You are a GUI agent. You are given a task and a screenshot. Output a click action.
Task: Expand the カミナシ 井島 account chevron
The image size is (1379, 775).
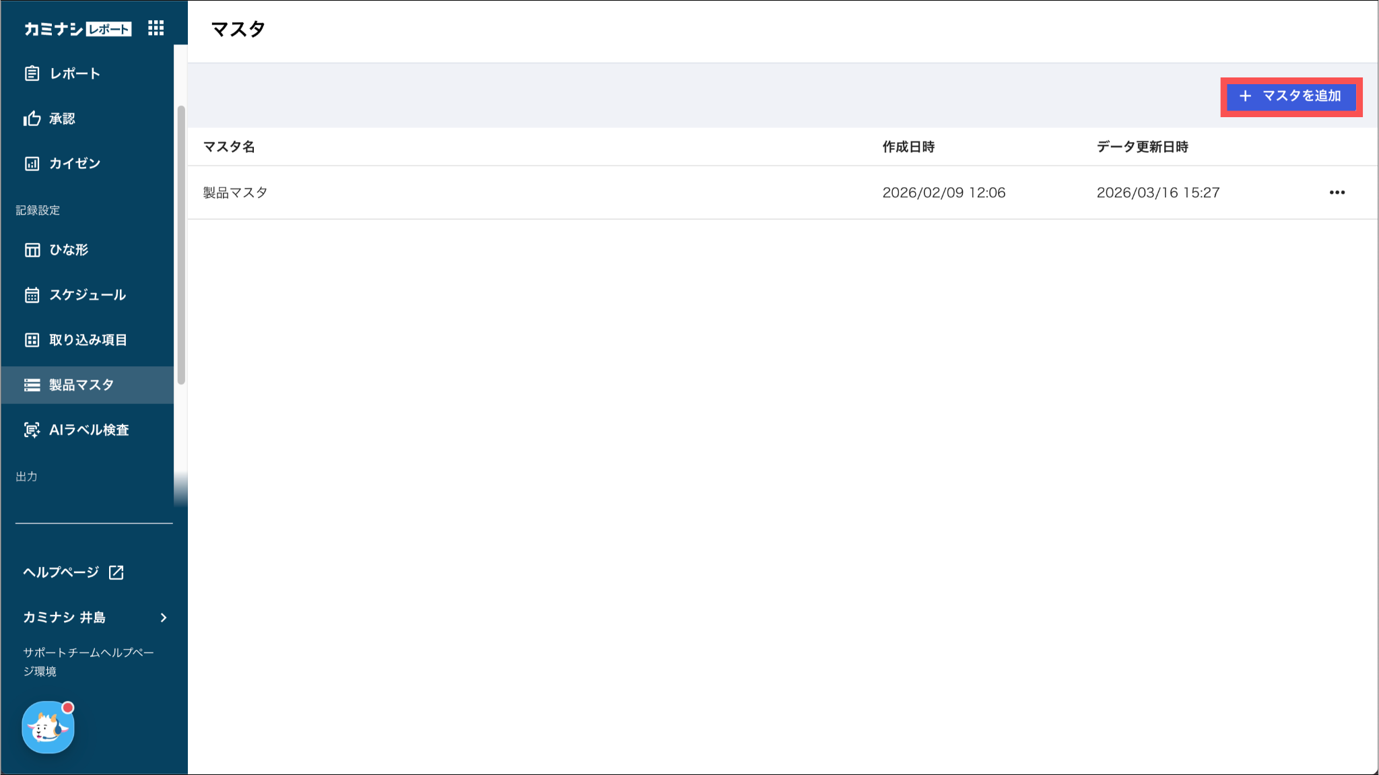pyautogui.click(x=164, y=617)
